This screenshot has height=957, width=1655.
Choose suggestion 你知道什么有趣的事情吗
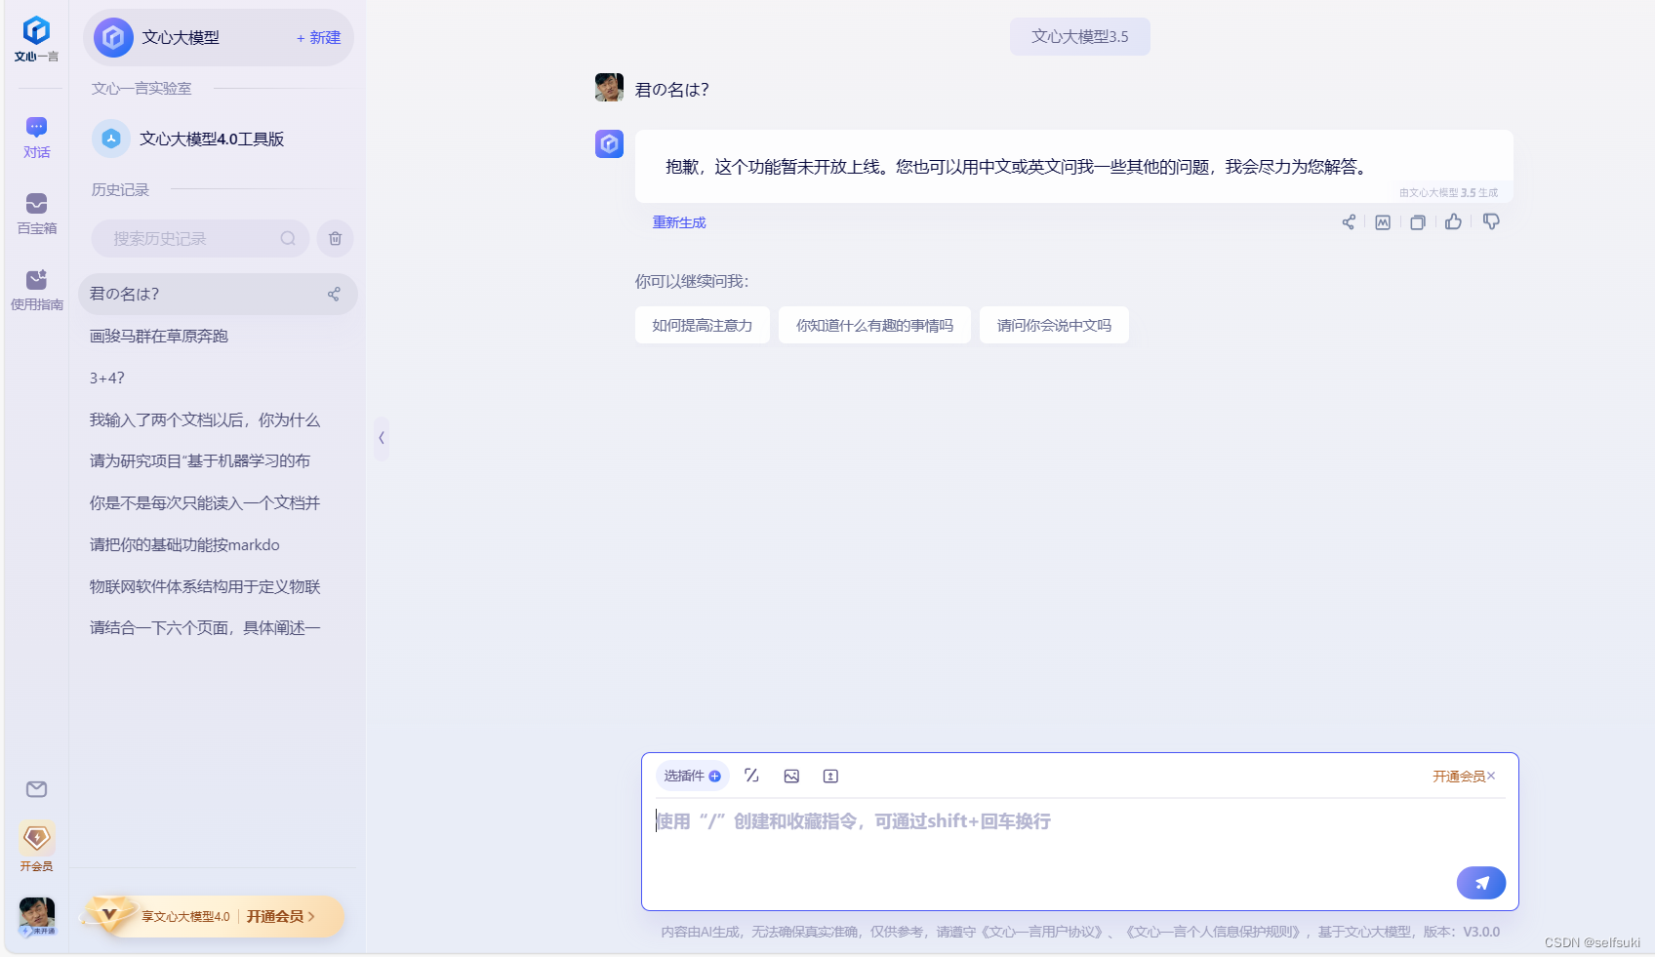(874, 325)
